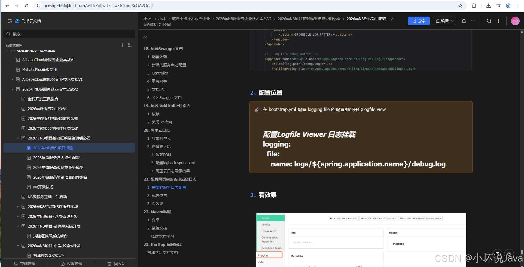Unpin the document via the pin icon
Image resolution: width=524 pixels, height=267 pixels.
(x=392, y=19)
